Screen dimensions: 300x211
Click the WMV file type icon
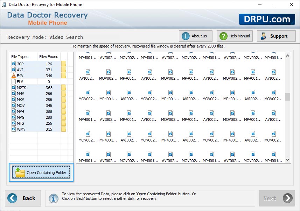tap(14, 129)
